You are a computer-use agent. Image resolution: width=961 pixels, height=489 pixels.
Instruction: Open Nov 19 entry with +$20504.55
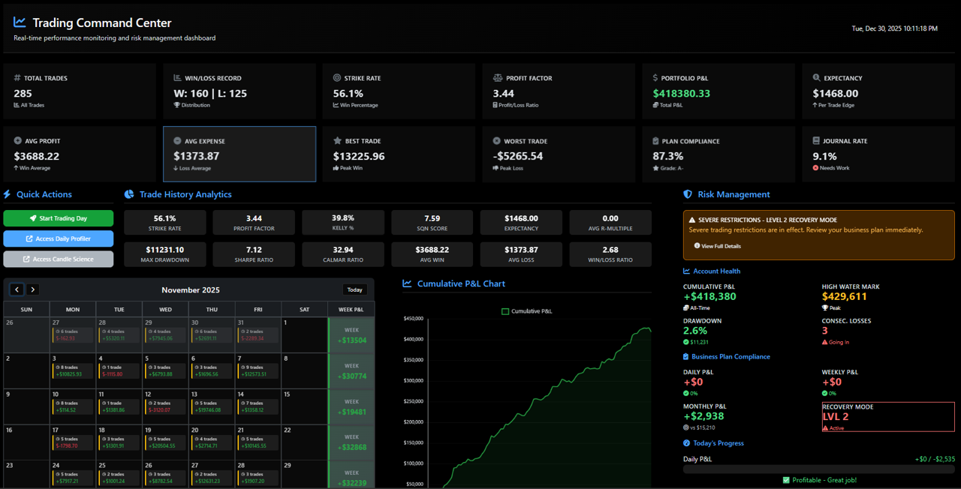click(x=165, y=442)
